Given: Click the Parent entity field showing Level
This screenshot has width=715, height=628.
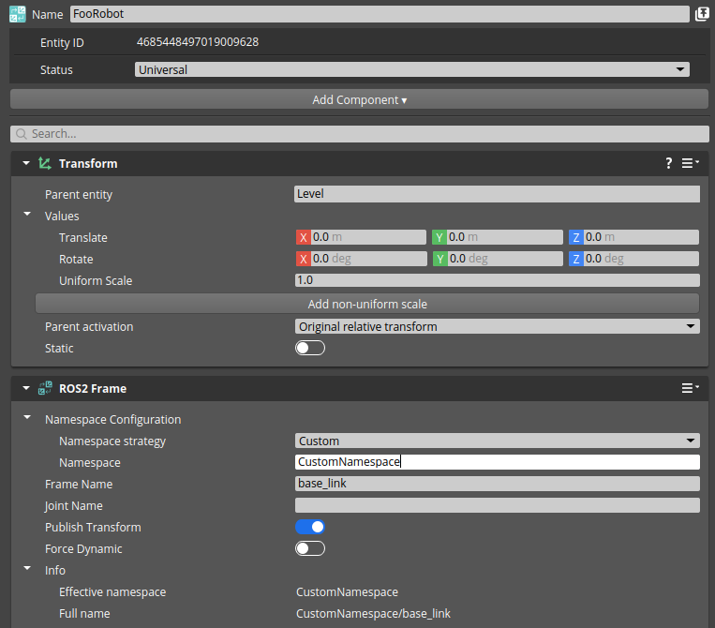Looking at the screenshot, I should coord(497,194).
